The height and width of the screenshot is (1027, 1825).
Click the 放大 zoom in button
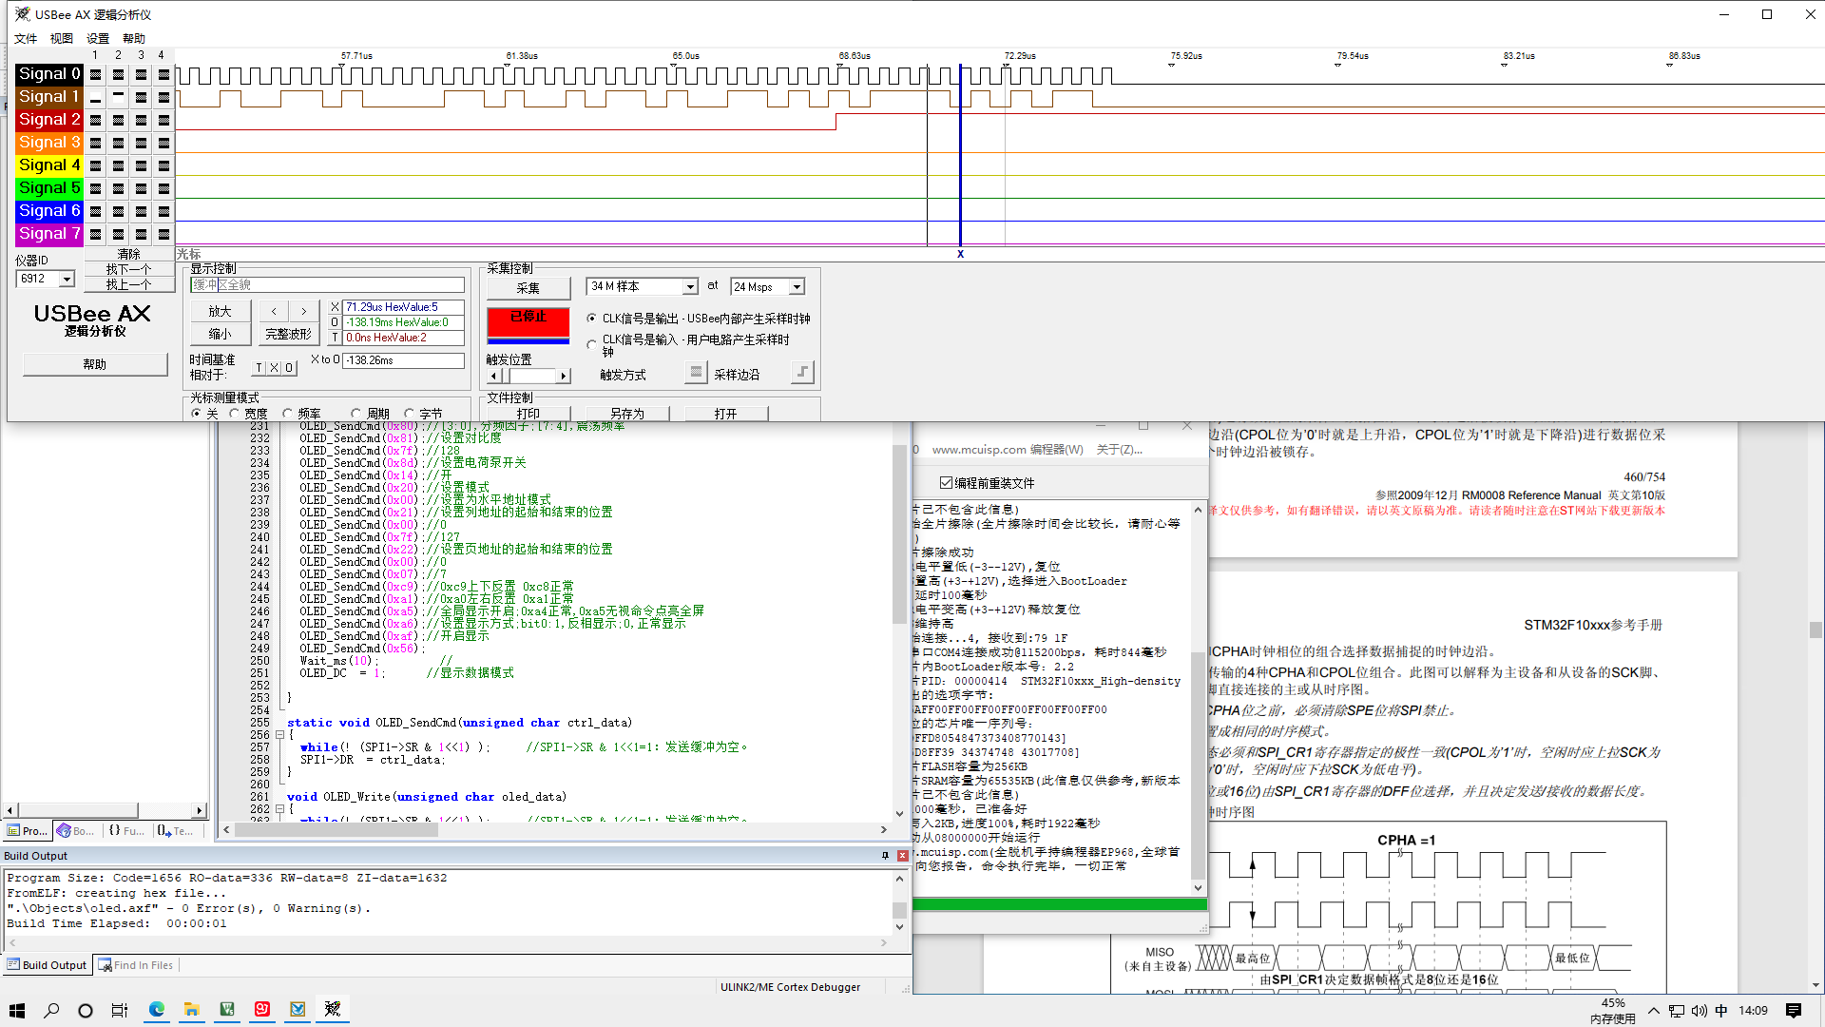[x=220, y=312]
